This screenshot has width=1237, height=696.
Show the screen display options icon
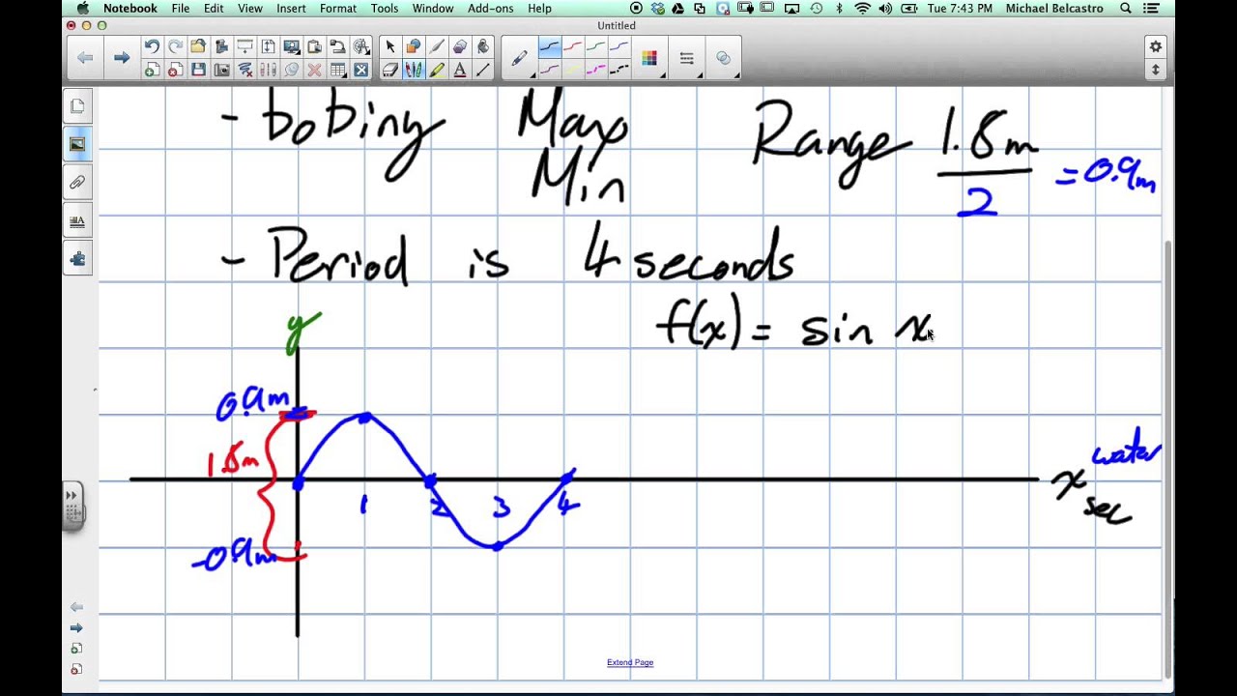(291, 46)
